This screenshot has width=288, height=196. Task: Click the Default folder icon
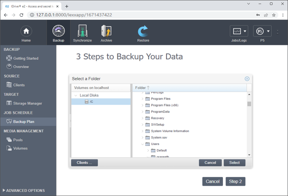[153, 150]
